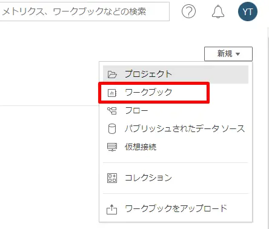Click the server icon beside 仮想接続
The height and width of the screenshot is (229, 269).
point(112,147)
